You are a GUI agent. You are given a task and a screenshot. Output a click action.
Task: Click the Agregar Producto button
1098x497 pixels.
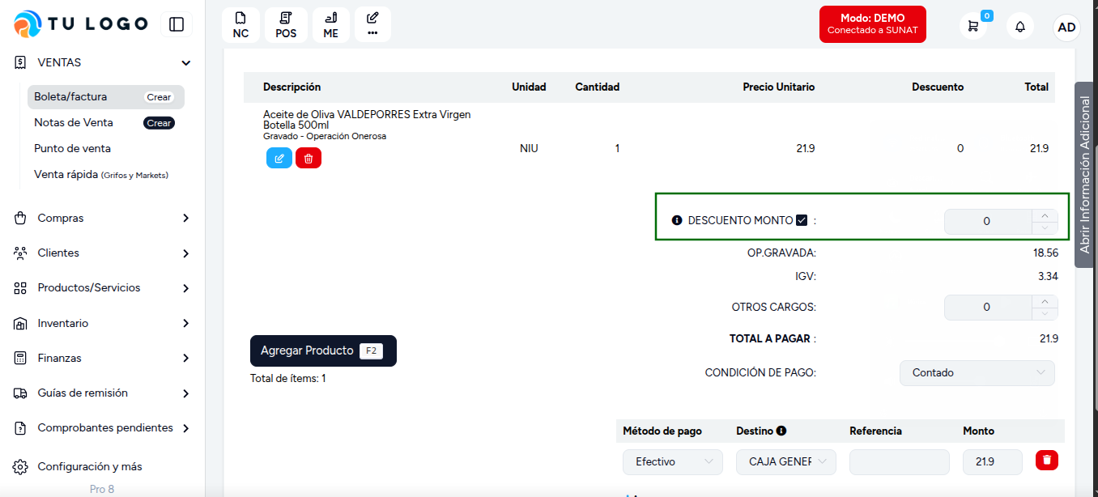pyautogui.click(x=323, y=350)
